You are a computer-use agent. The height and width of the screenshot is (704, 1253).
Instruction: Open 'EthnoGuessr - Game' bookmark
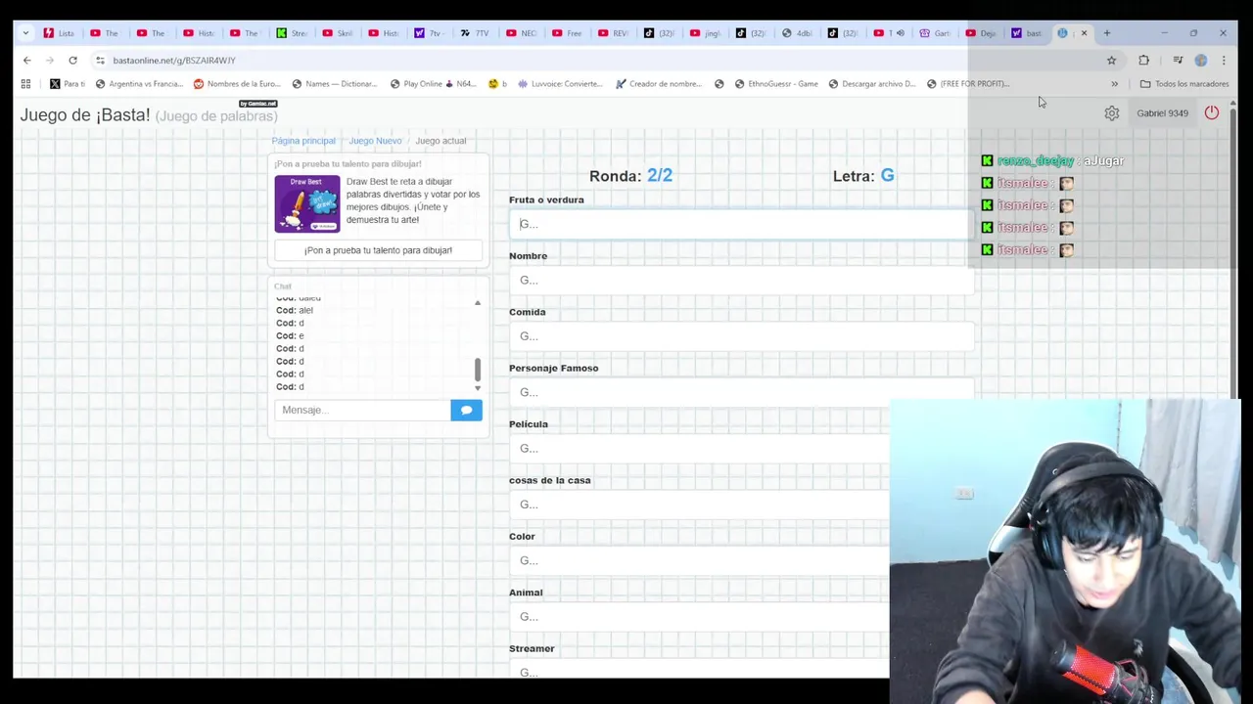click(776, 84)
